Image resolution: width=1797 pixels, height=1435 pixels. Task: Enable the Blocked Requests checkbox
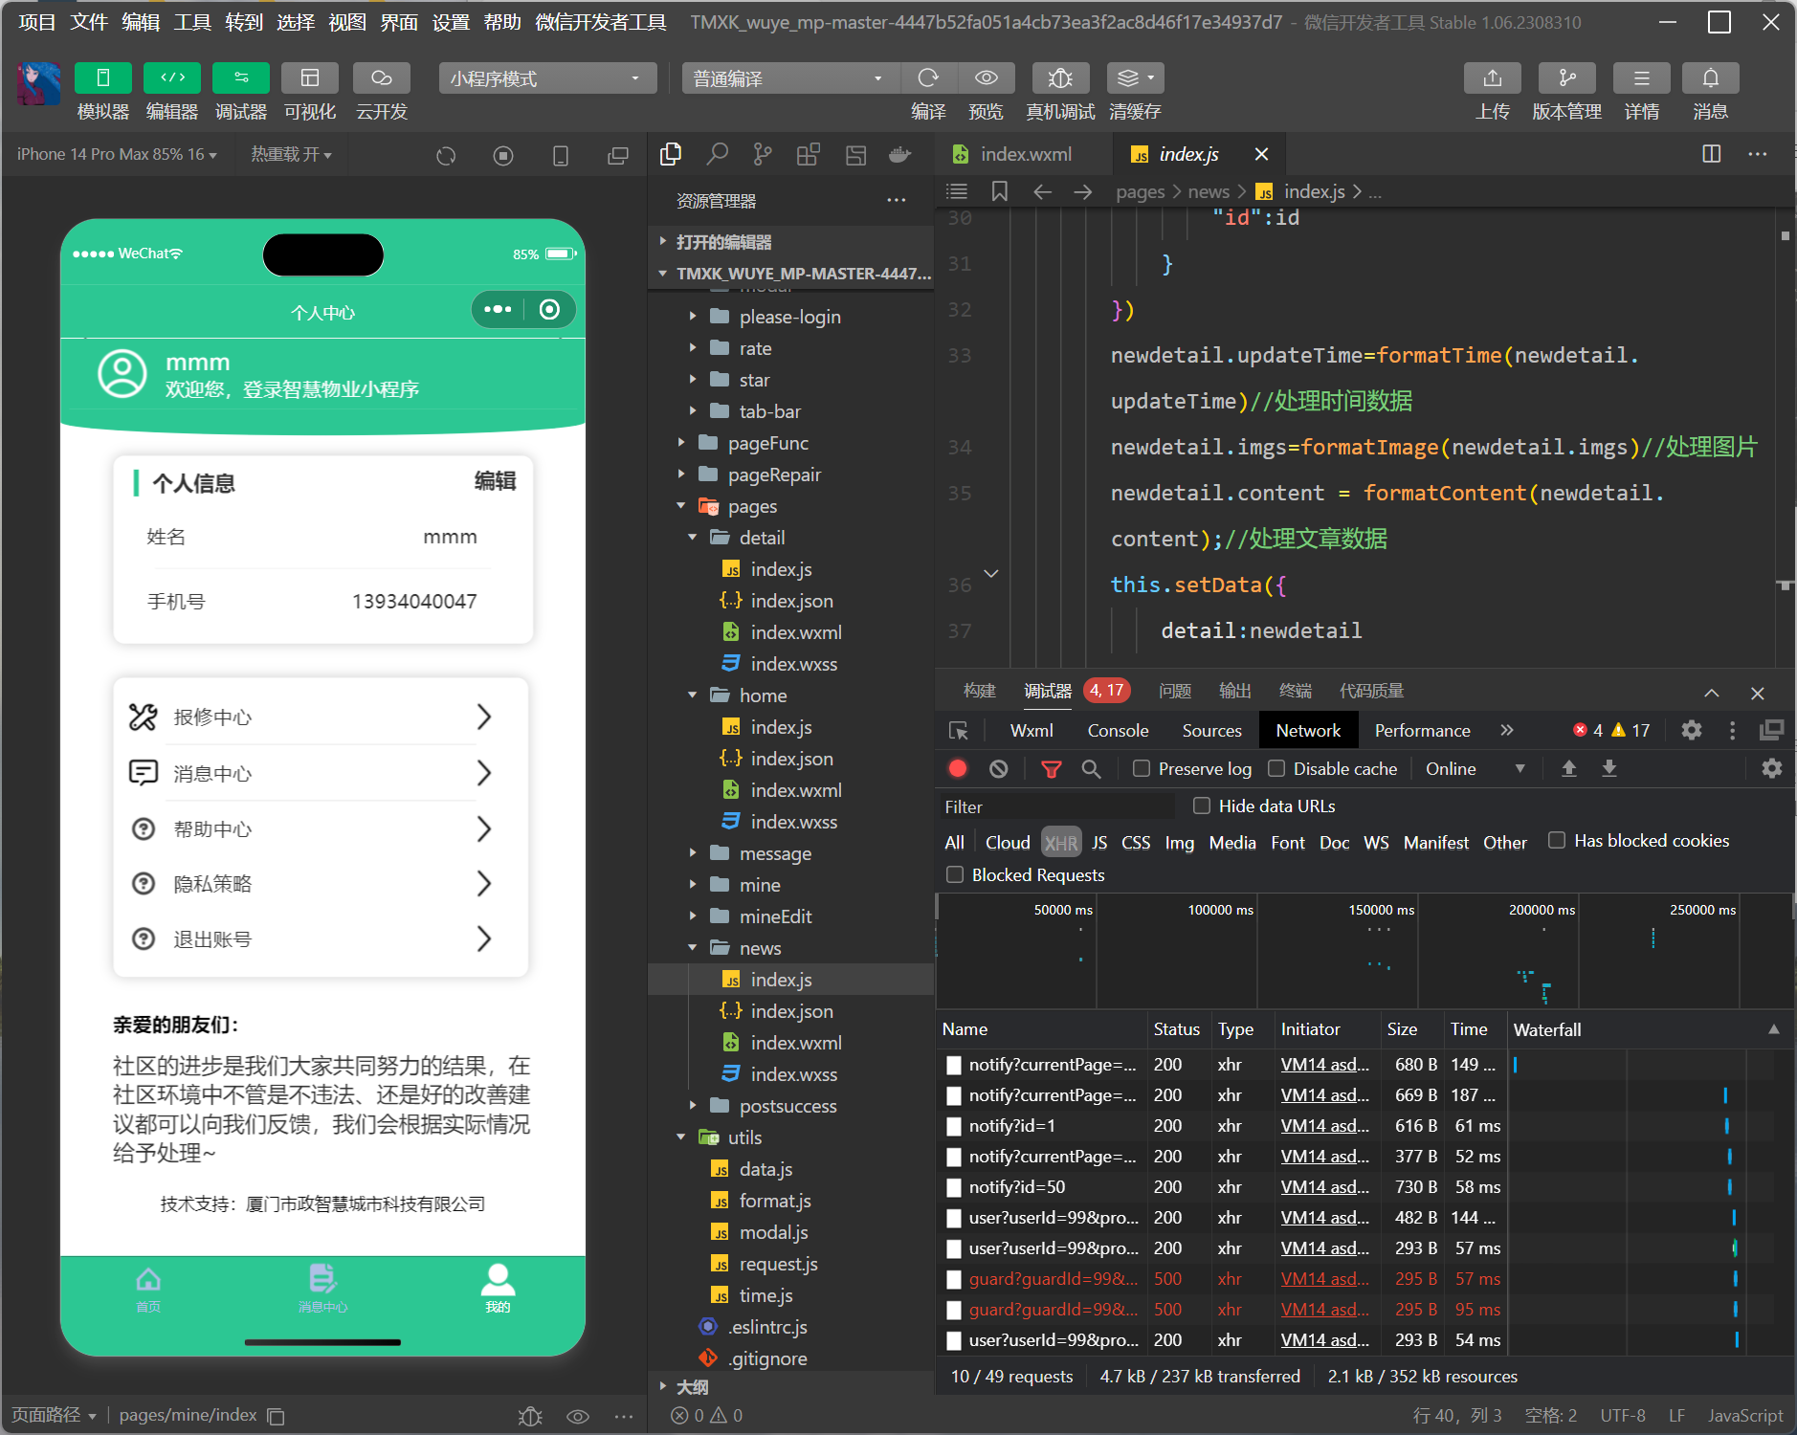[955, 874]
